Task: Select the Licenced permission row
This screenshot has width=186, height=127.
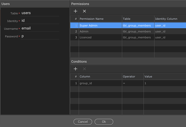Action: tap(128, 37)
